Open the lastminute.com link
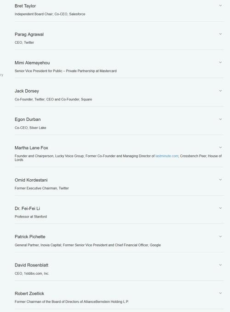Image resolution: width=230 pixels, height=312 pixels. click(167, 156)
